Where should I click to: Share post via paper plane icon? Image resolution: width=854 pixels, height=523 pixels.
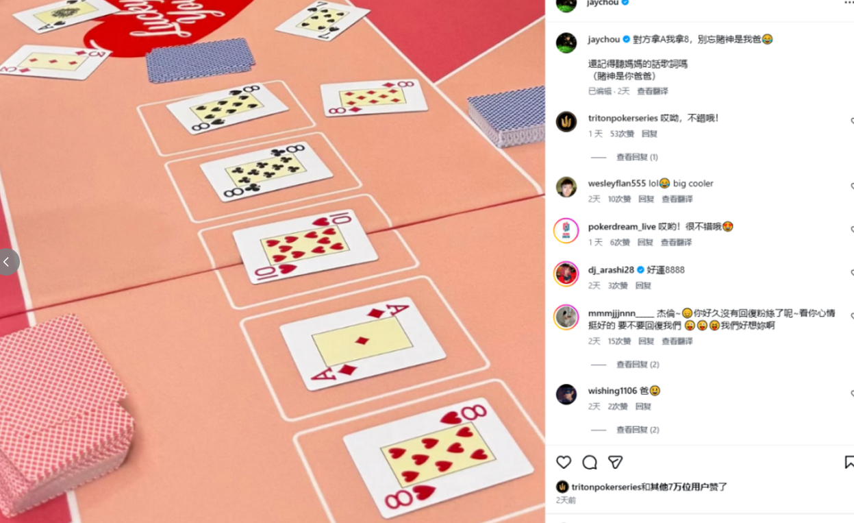coord(616,463)
